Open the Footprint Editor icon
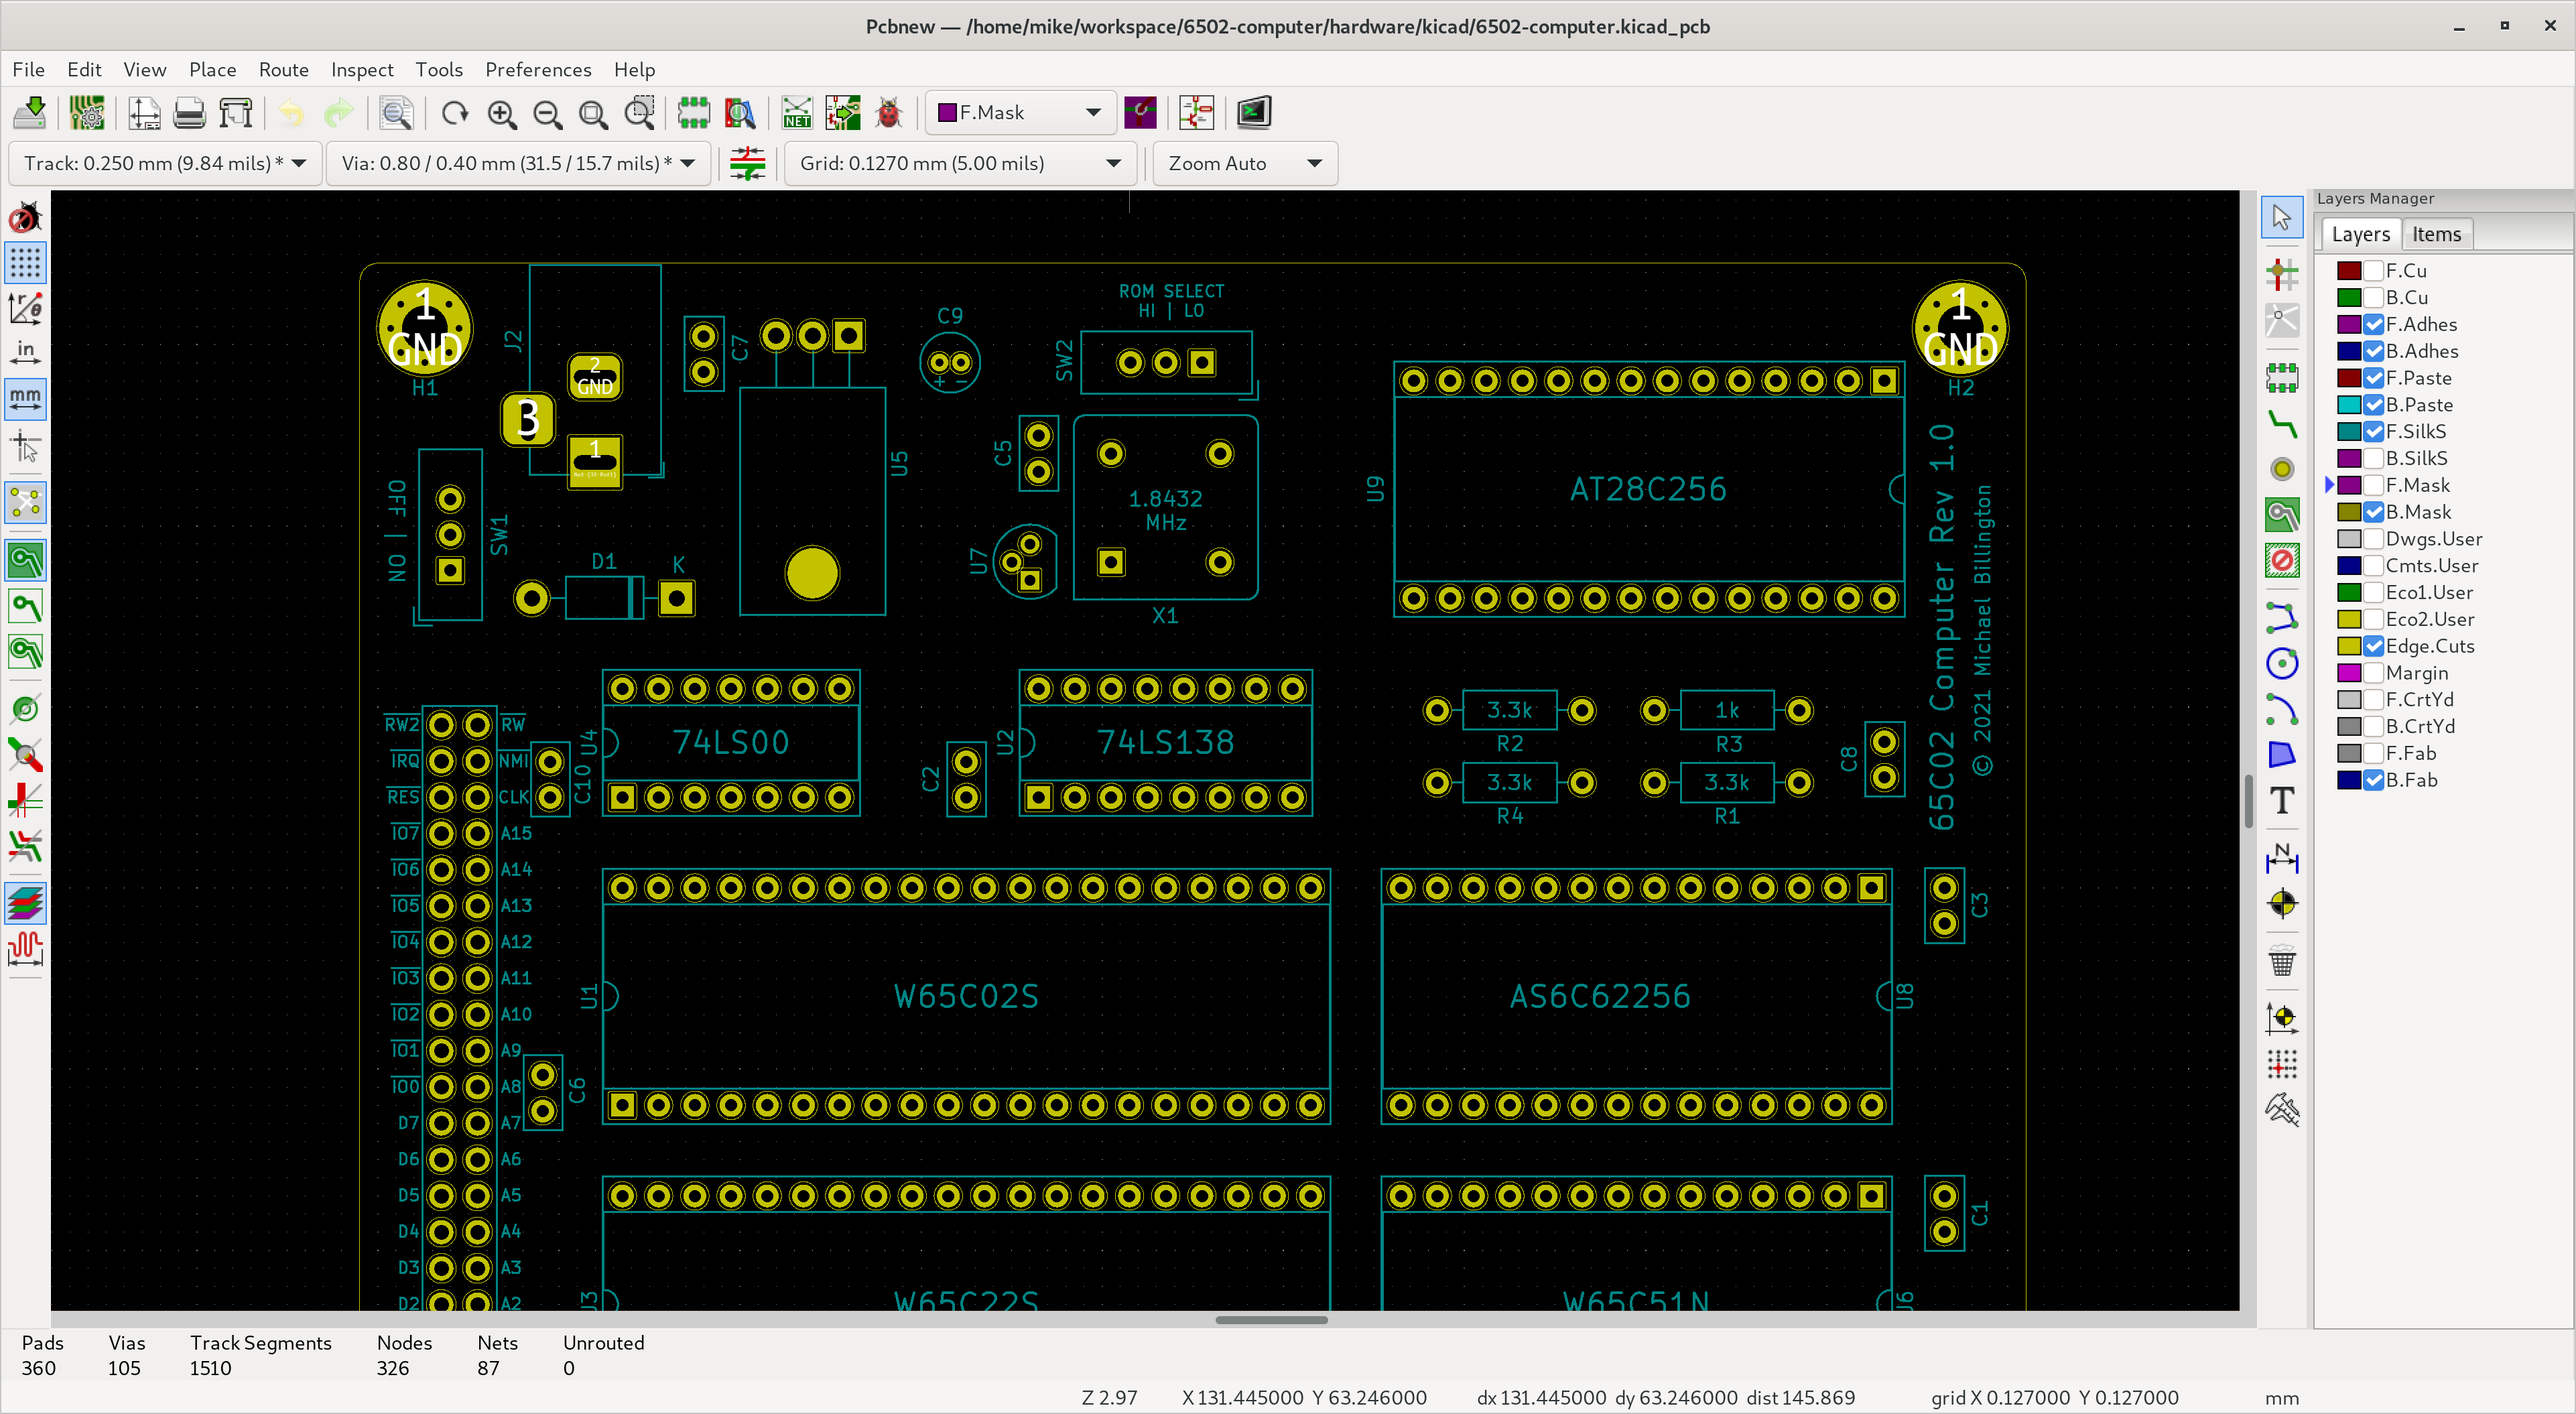This screenshot has height=1414, width=2576. (693, 113)
